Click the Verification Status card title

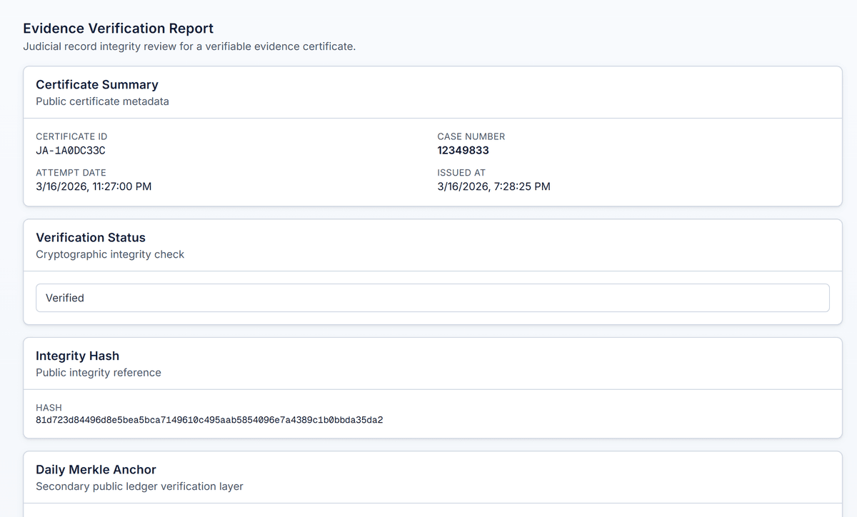pyautogui.click(x=91, y=237)
